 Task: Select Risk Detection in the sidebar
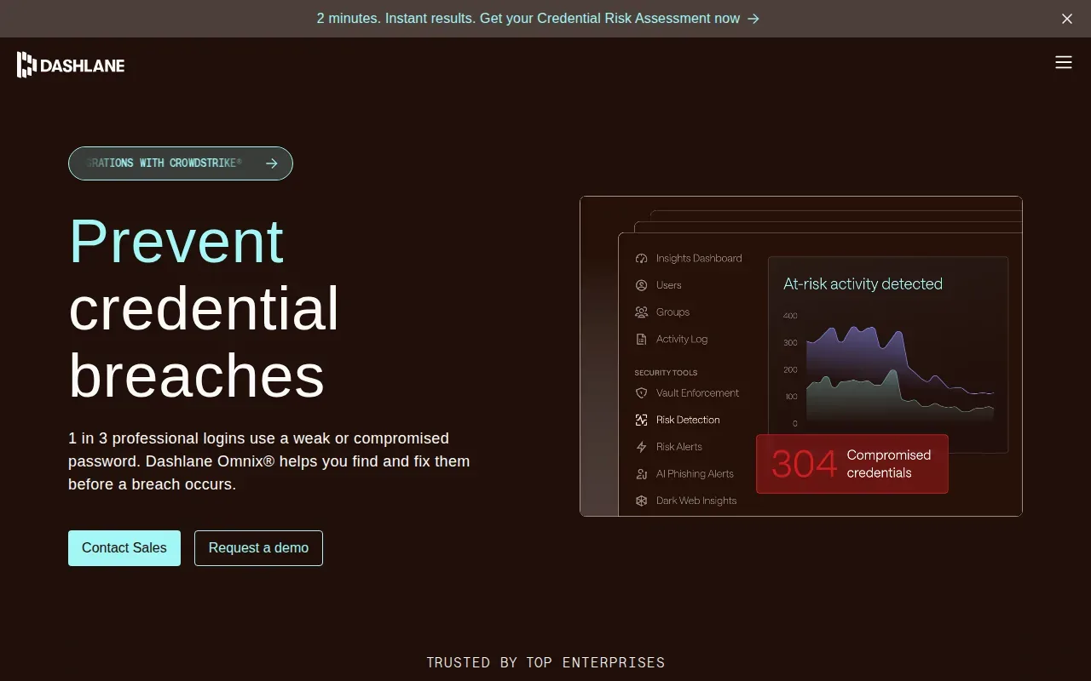[x=678, y=420]
